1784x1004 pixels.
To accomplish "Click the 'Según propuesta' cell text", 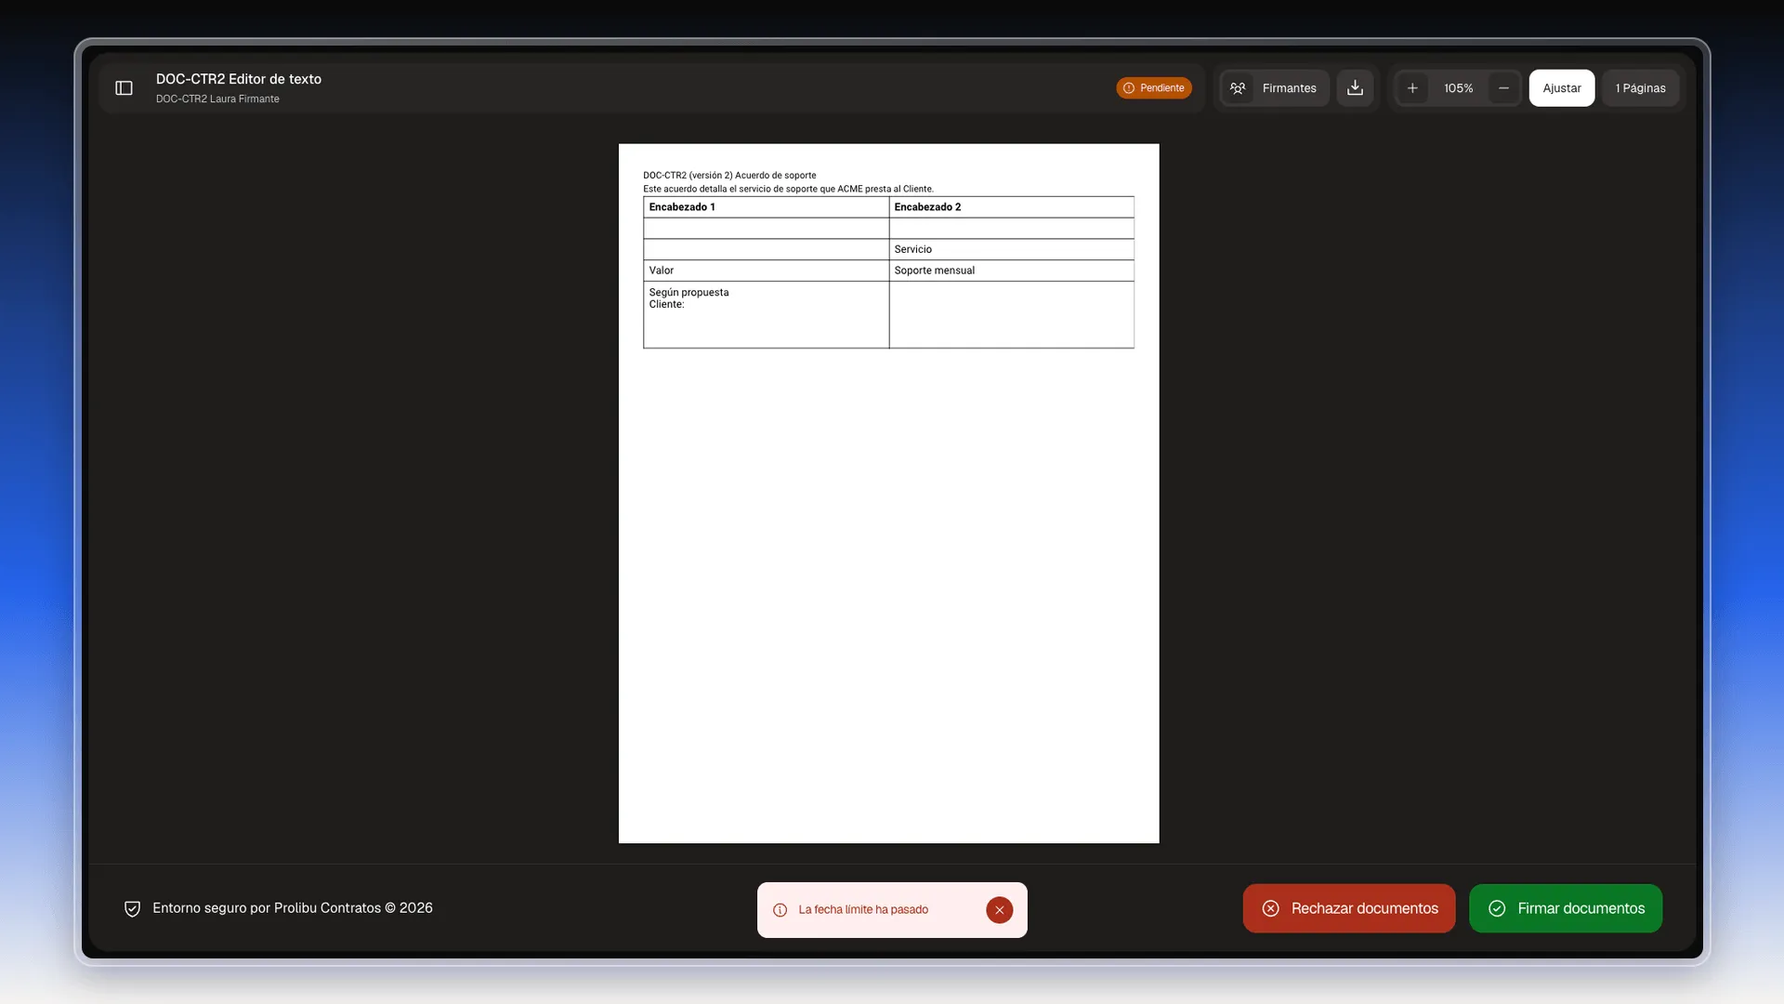I will (689, 292).
